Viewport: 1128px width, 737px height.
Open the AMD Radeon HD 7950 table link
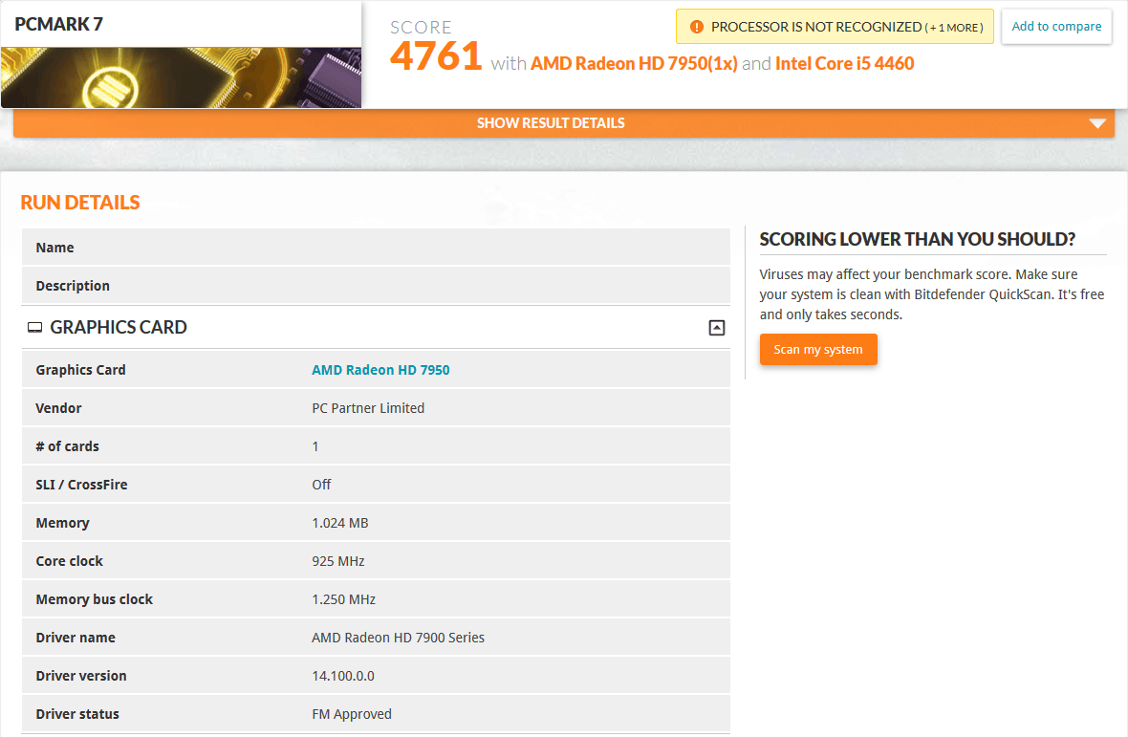[x=380, y=370]
